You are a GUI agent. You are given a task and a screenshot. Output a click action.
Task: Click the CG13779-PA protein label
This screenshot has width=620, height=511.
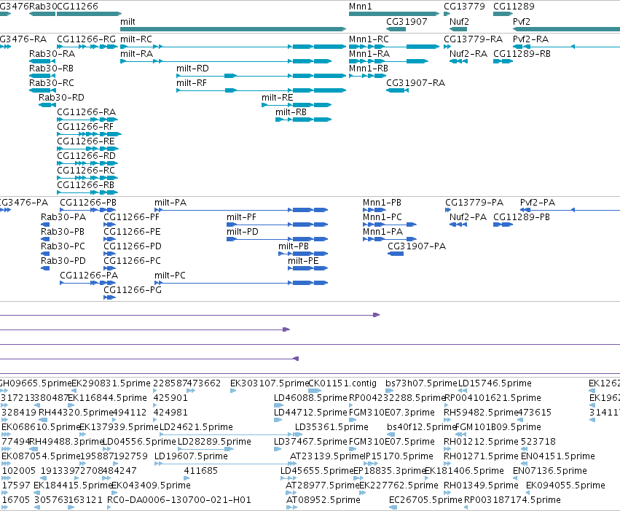pyautogui.click(x=474, y=203)
